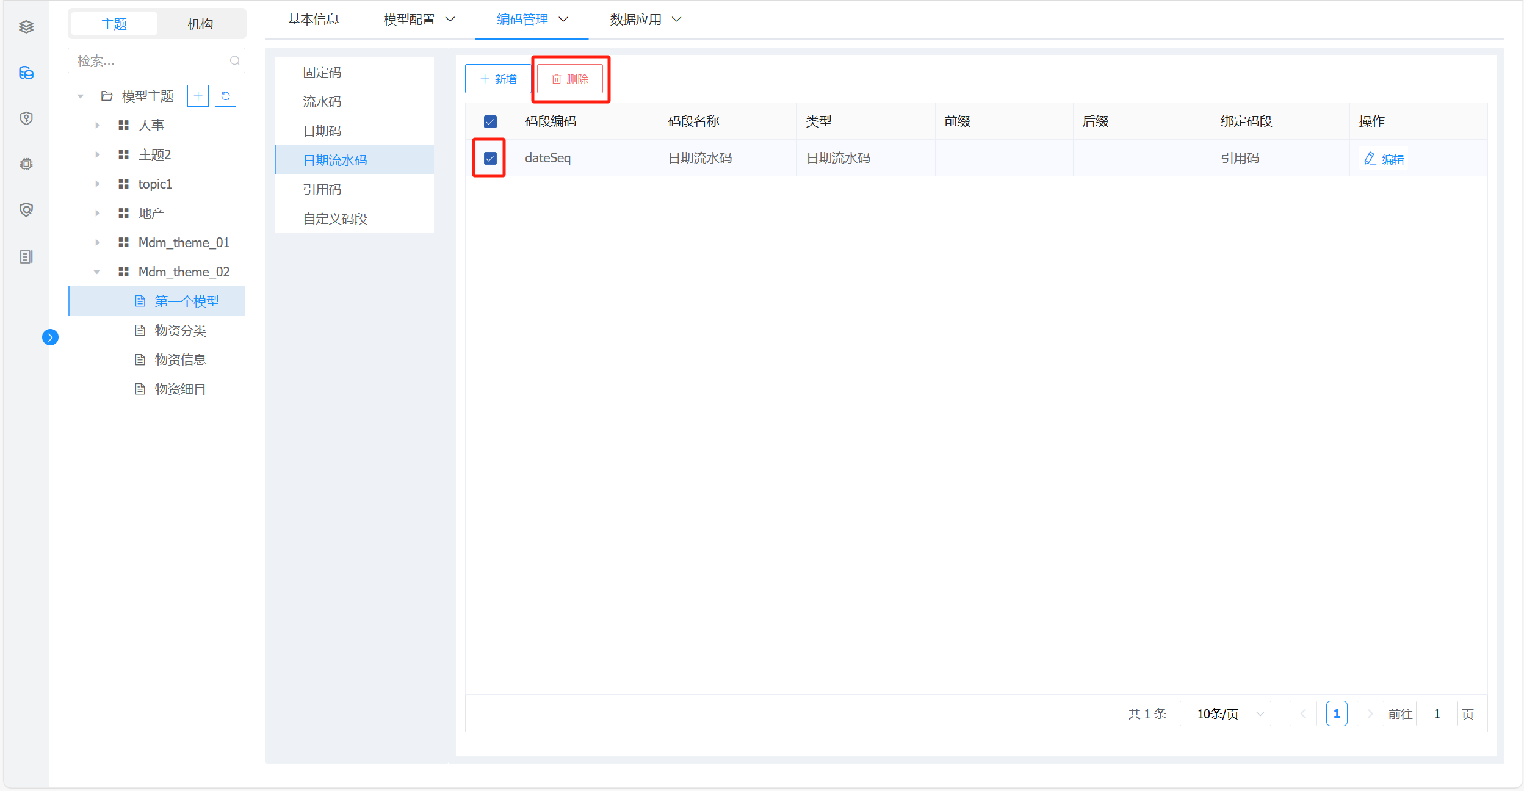Open the database icon in left sidebar
Image resolution: width=1524 pixels, height=791 pixels.
[26, 73]
